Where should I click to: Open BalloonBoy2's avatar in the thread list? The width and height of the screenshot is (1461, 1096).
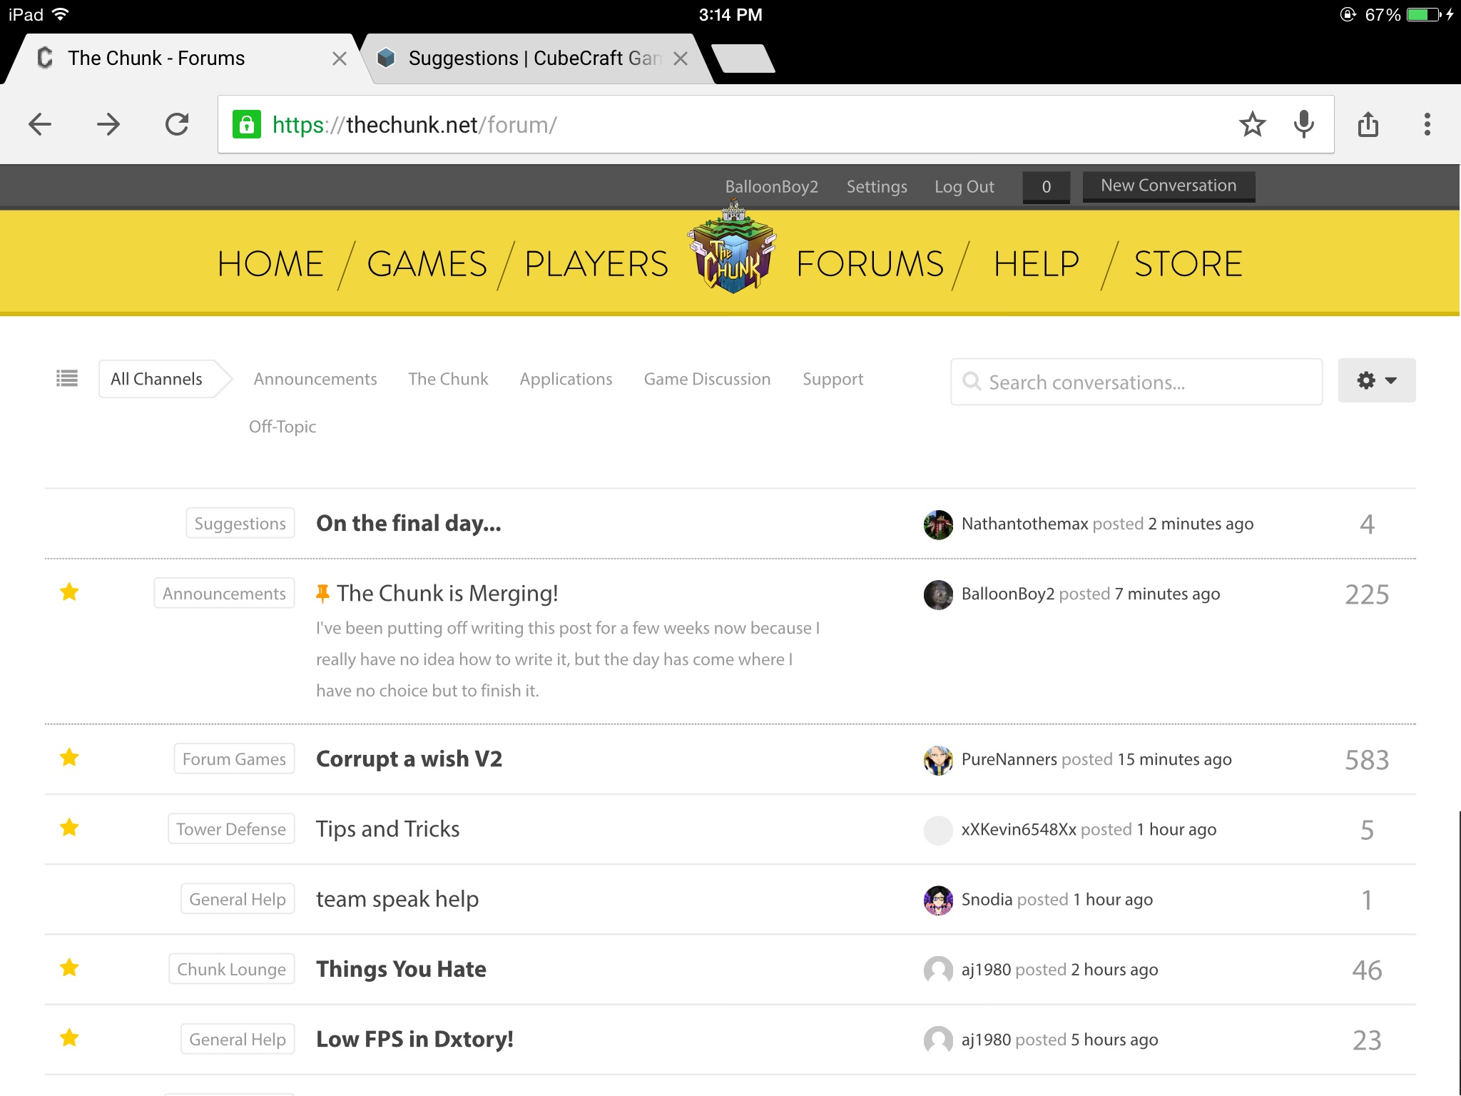click(x=938, y=594)
